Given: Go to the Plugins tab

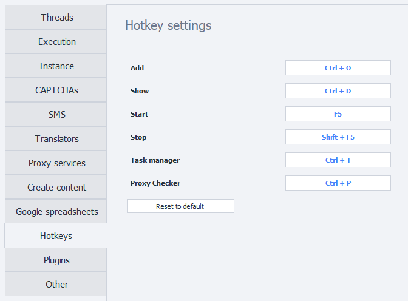Looking at the screenshot, I should [x=56, y=260].
